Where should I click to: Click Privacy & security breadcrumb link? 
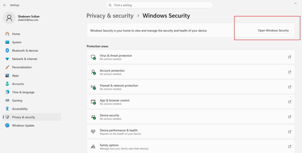click(110, 16)
